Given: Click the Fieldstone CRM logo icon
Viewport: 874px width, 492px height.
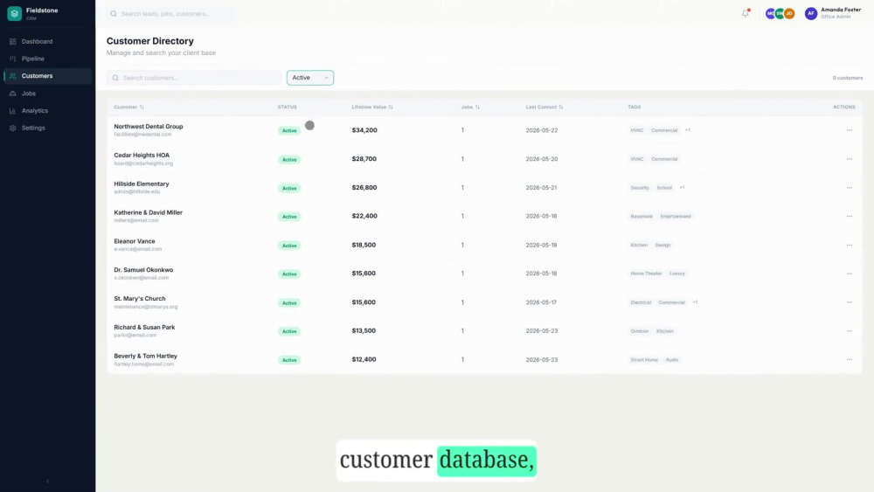Looking at the screenshot, I should click(15, 13).
